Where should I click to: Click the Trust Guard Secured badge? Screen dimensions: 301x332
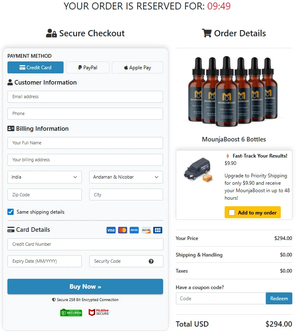click(71, 313)
